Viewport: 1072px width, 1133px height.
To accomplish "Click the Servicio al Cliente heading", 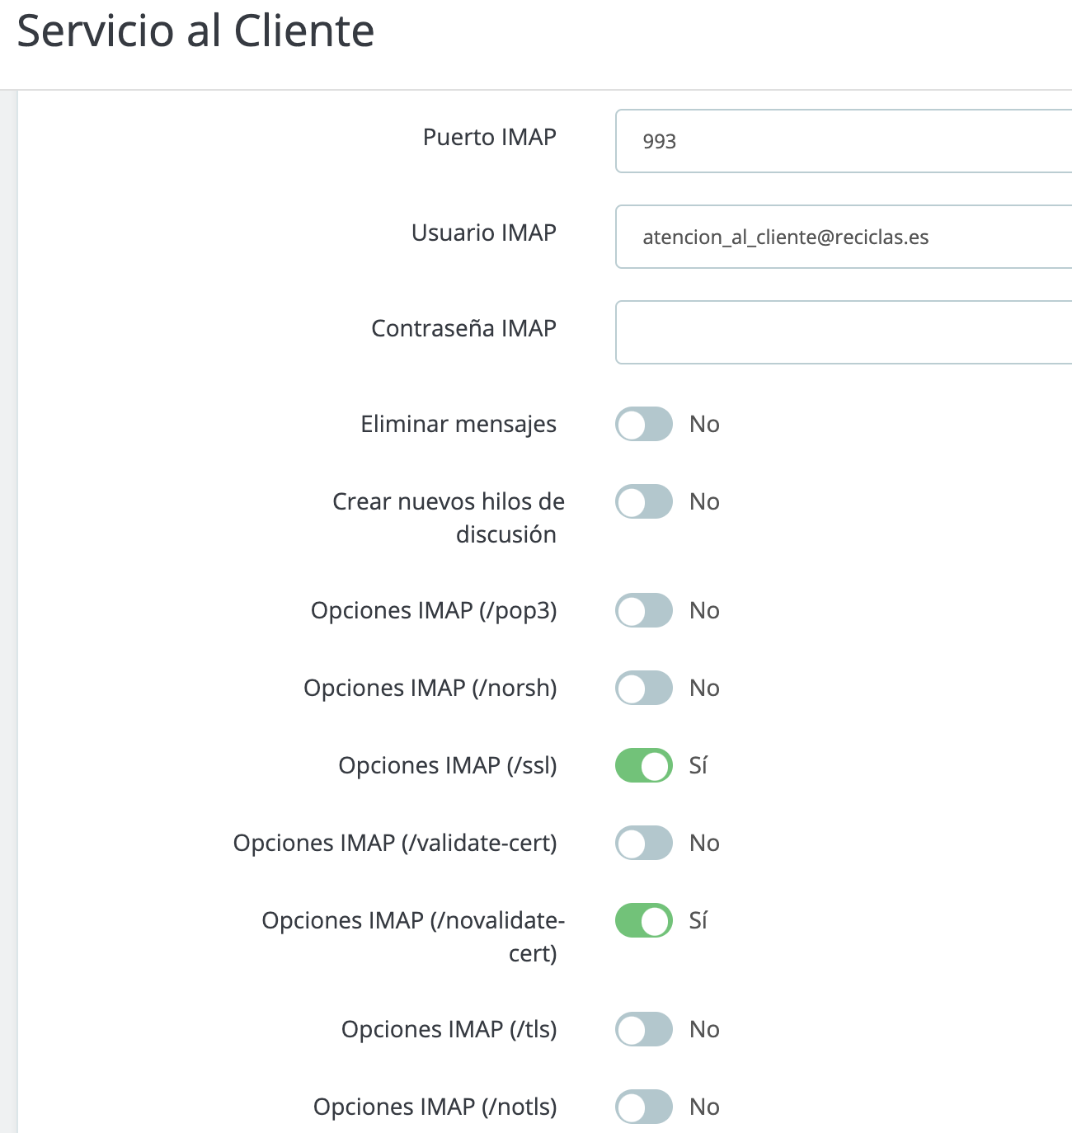I will click(195, 31).
